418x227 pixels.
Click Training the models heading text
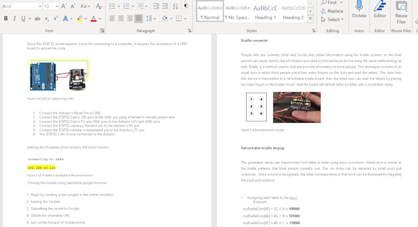pyautogui.click(x=66, y=183)
